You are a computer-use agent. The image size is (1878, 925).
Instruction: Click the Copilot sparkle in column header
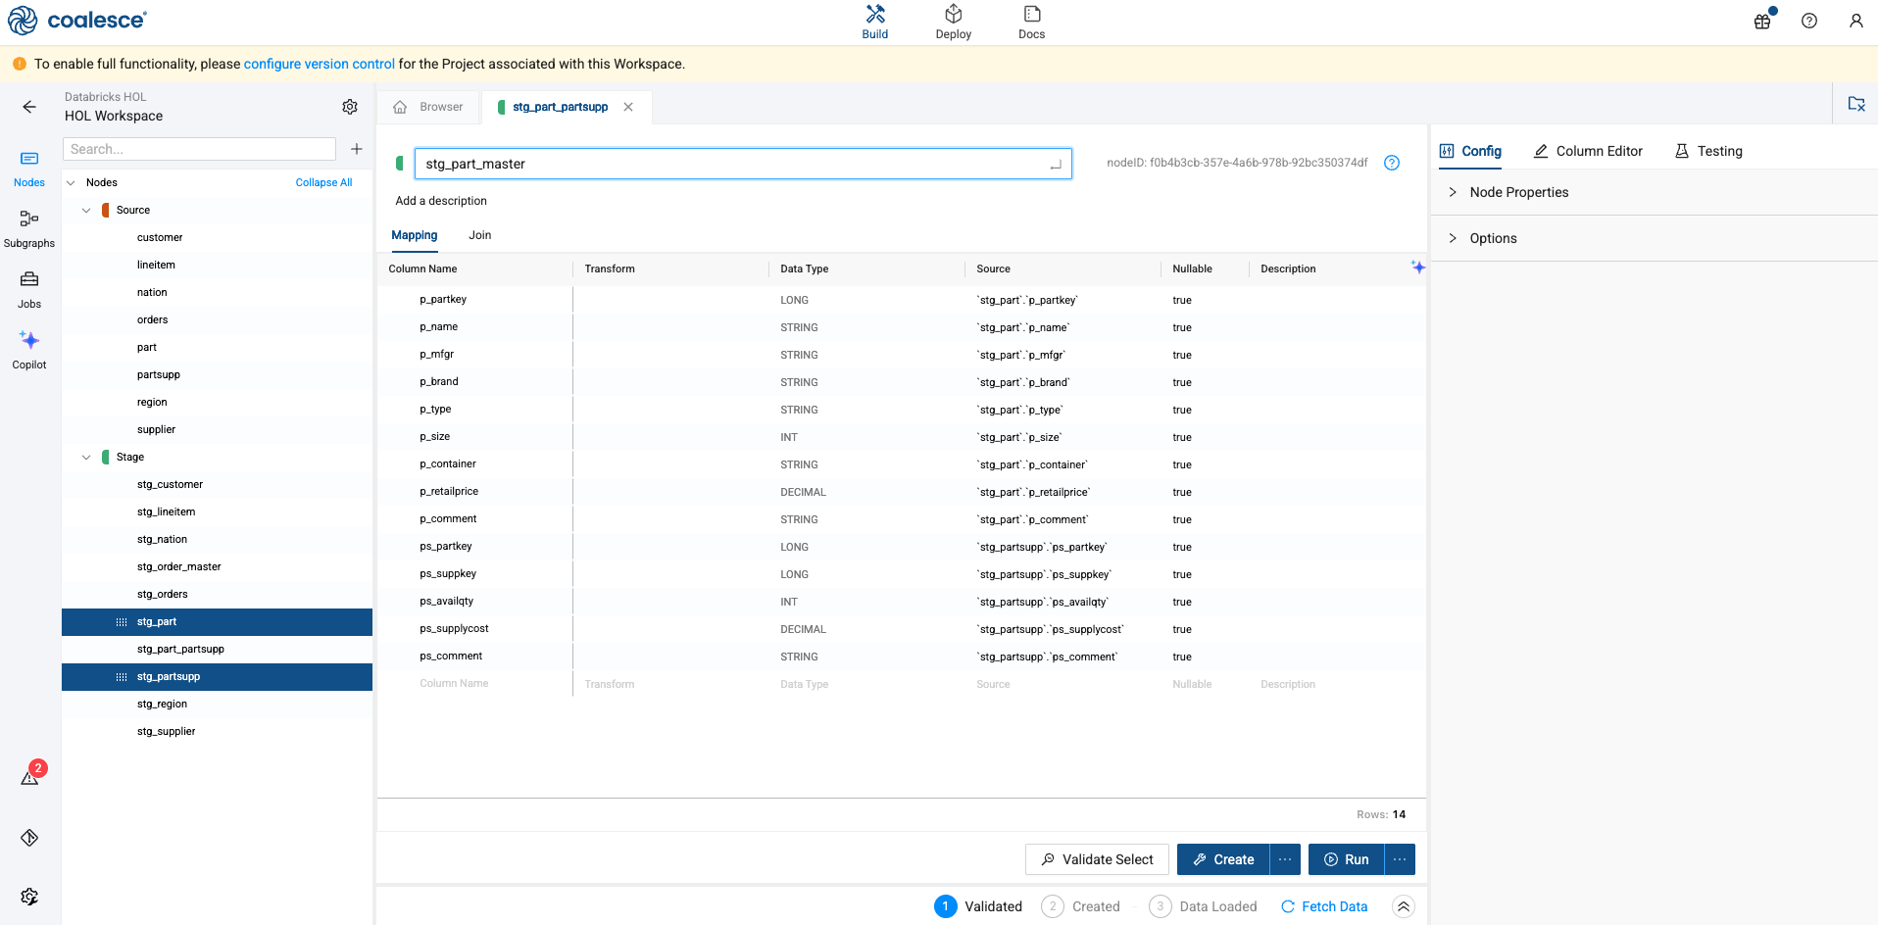tap(1417, 268)
